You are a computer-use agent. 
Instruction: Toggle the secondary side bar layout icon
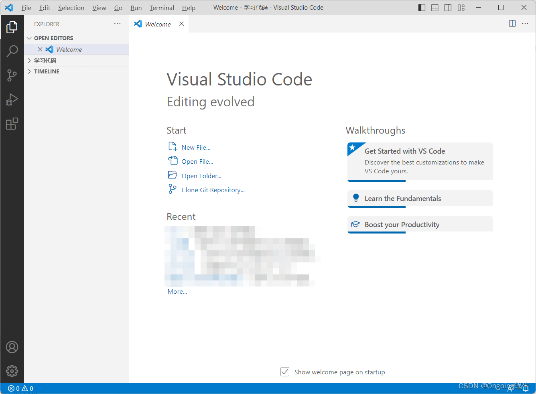click(x=448, y=8)
